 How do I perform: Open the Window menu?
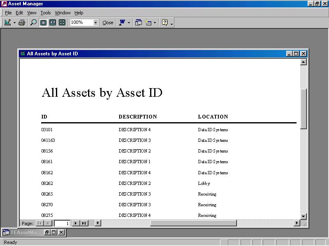click(x=63, y=13)
